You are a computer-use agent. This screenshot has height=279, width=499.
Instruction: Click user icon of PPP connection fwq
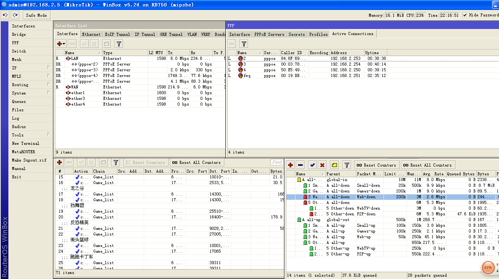point(241,75)
